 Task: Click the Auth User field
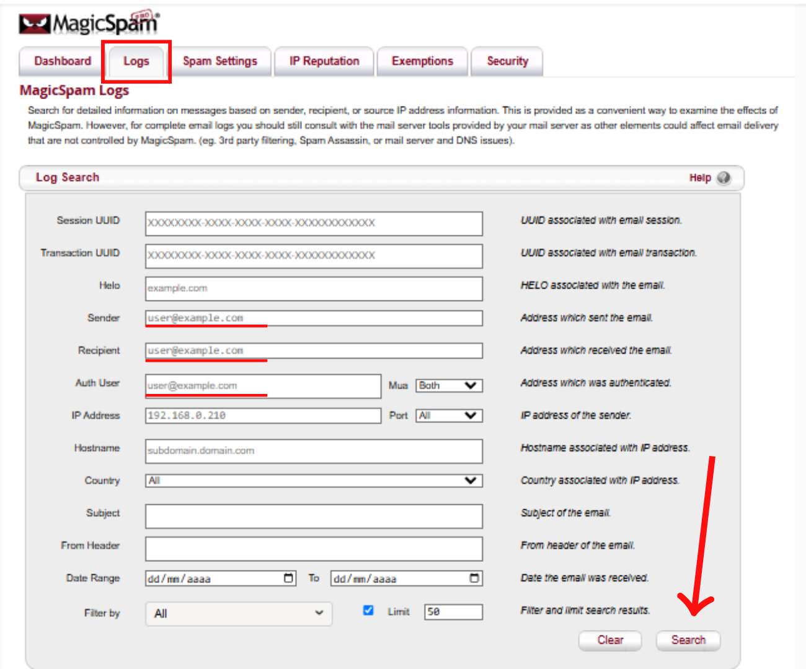coord(263,385)
